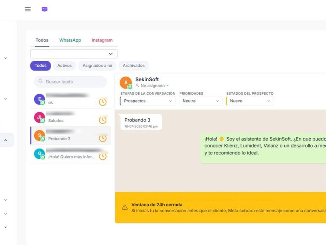Open the empty dropdown below the channel tabs
326x245 pixels.
(74, 54)
